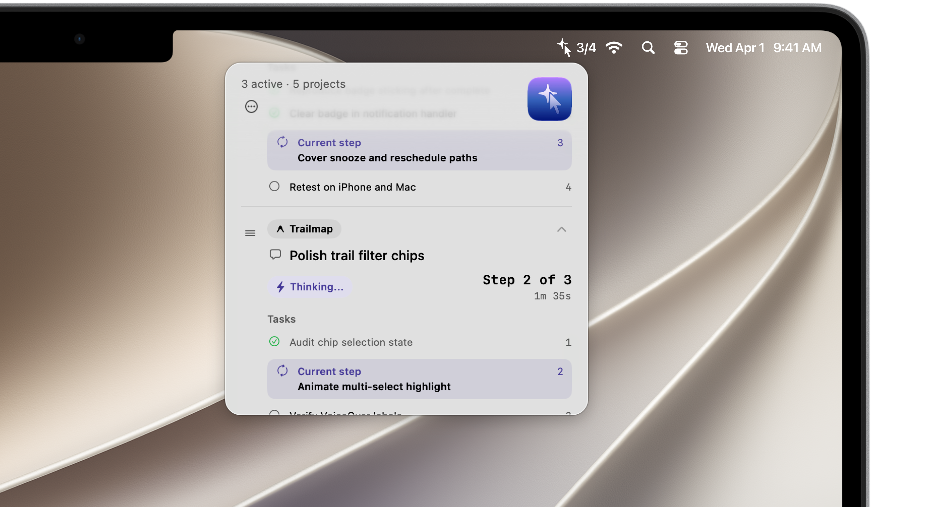Select current step Animate multi-select highlight
The height and width of the screenshot is (507, 947).
pyautogui.click(x=420, y=379)
